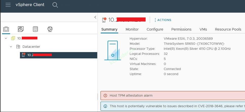Select the vCenter root tree item
This screenshot has width=245, height=112.
coord(27,38)
